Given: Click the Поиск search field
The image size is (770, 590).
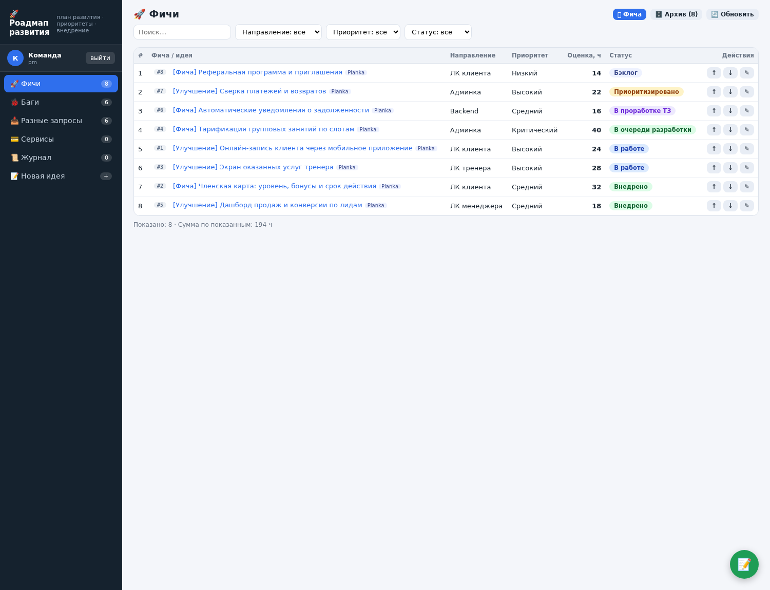Looking at the screenshot, I should coord(182,32).
